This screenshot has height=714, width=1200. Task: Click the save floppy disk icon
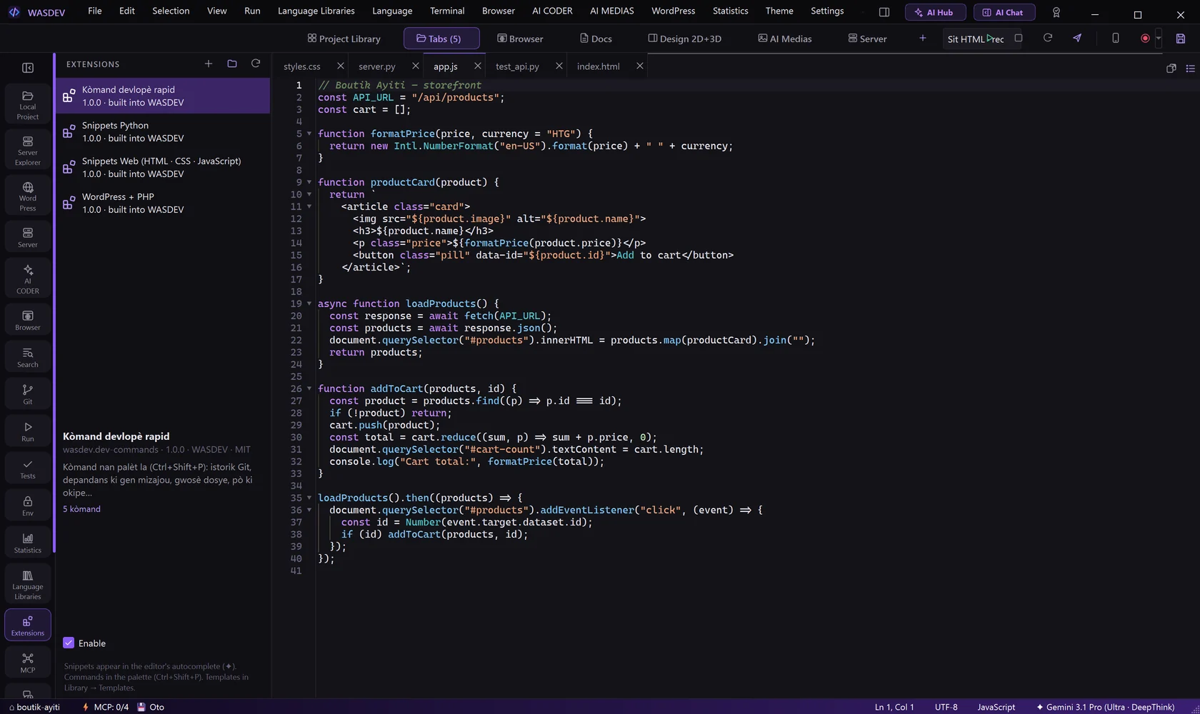(1181, 39)
